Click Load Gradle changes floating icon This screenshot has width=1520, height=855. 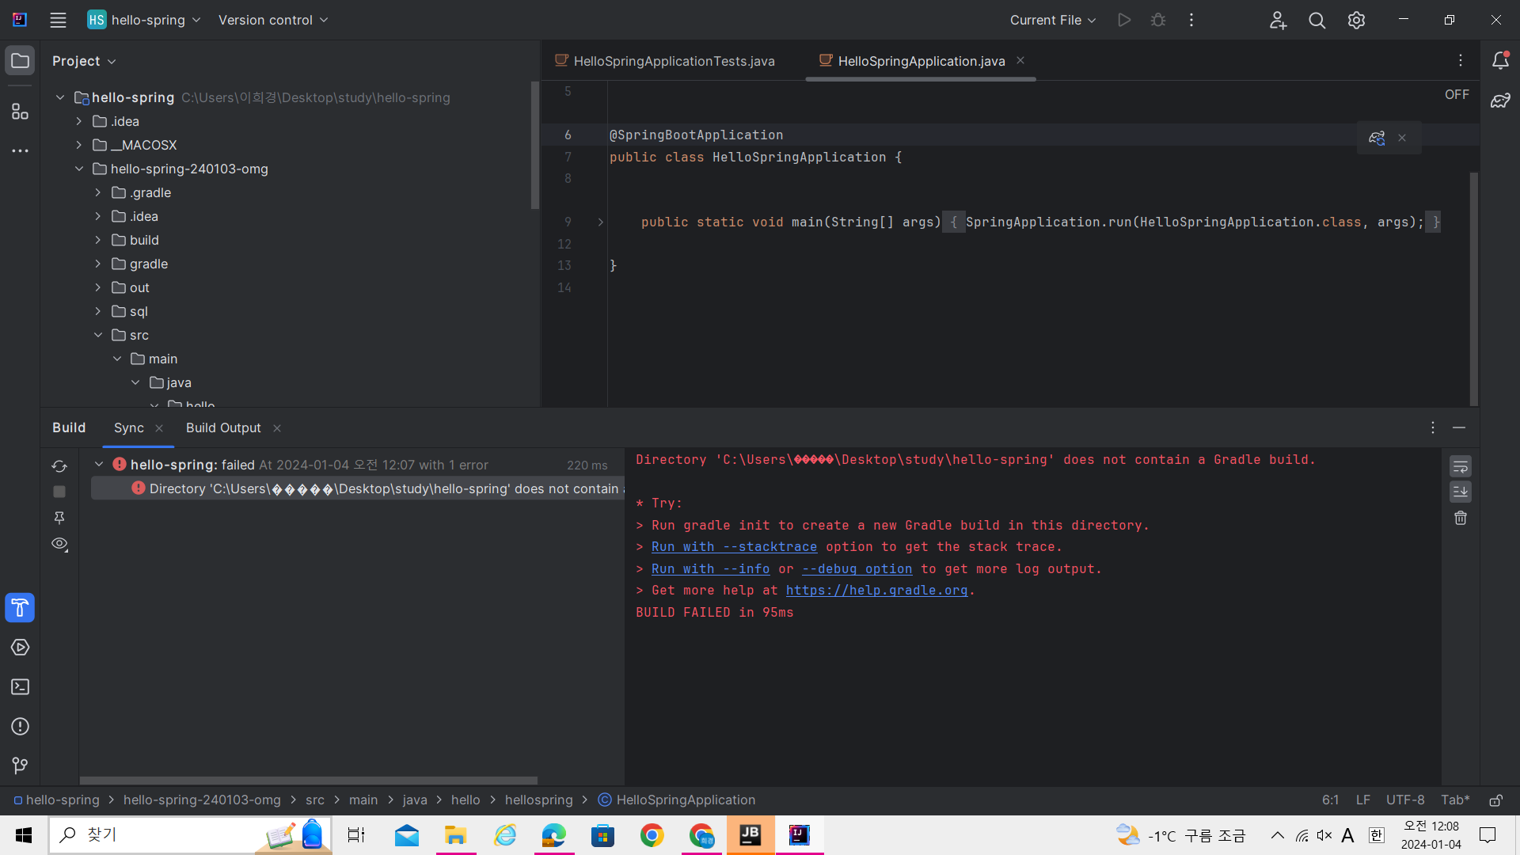[x=1377, y=138]
